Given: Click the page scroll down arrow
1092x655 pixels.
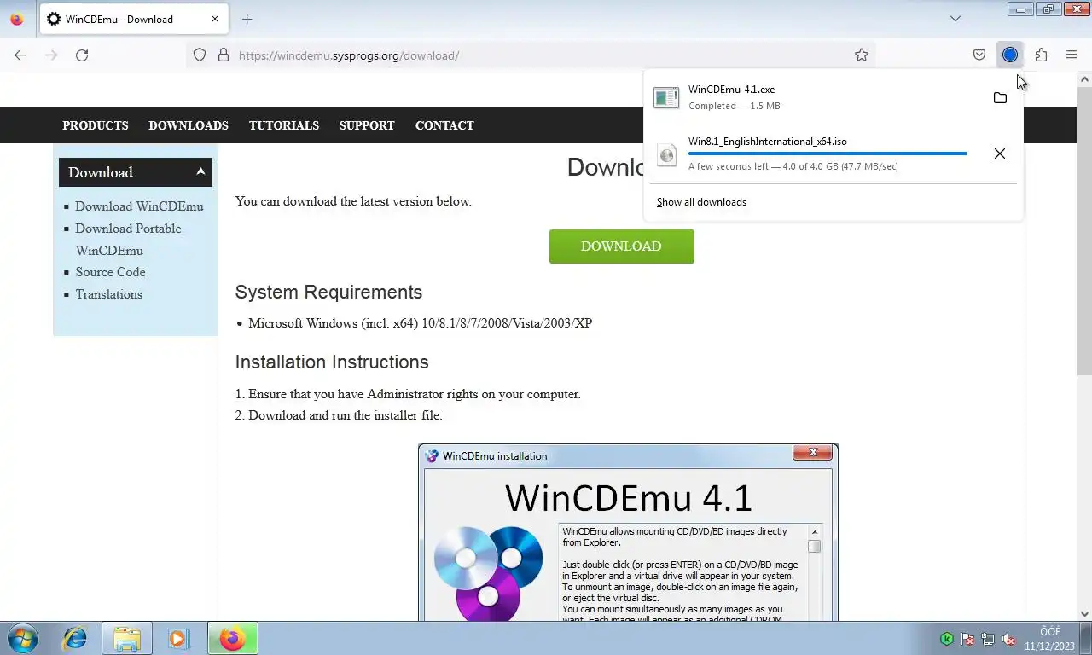Looking at the screenshot, I should pos(1084,613).
